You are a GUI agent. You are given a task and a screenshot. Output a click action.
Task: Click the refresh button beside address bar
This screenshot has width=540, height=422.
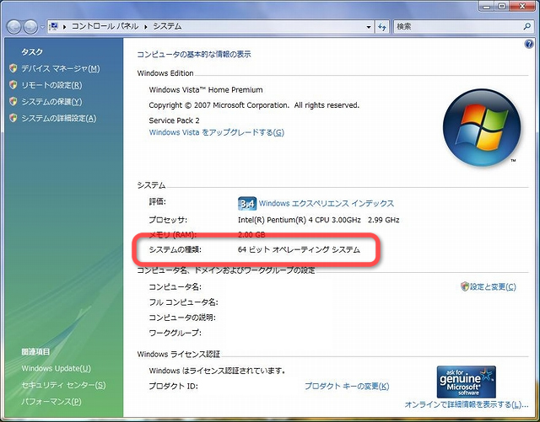click(381, 26)
